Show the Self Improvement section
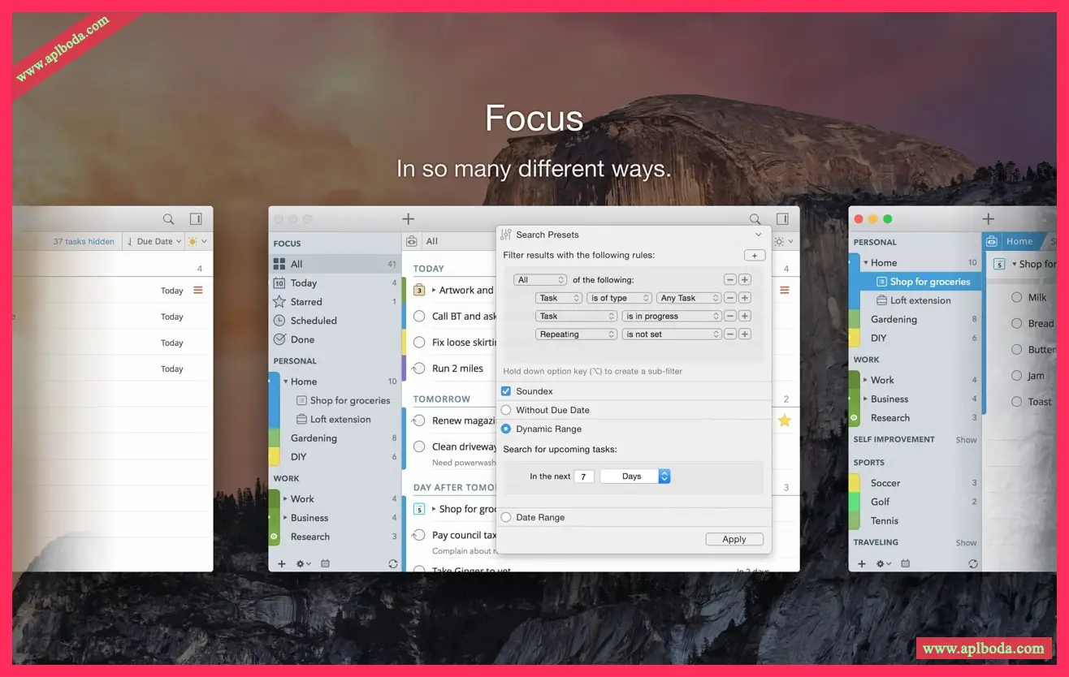 pyautogui.click(x=966, y=440)
